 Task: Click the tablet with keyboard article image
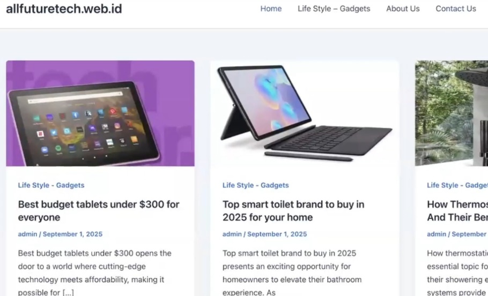tap(305, 113)
